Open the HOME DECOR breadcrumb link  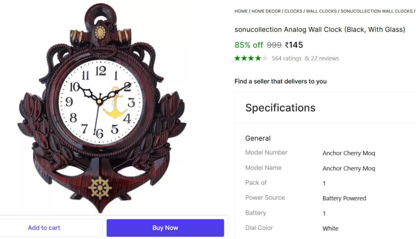267,11
